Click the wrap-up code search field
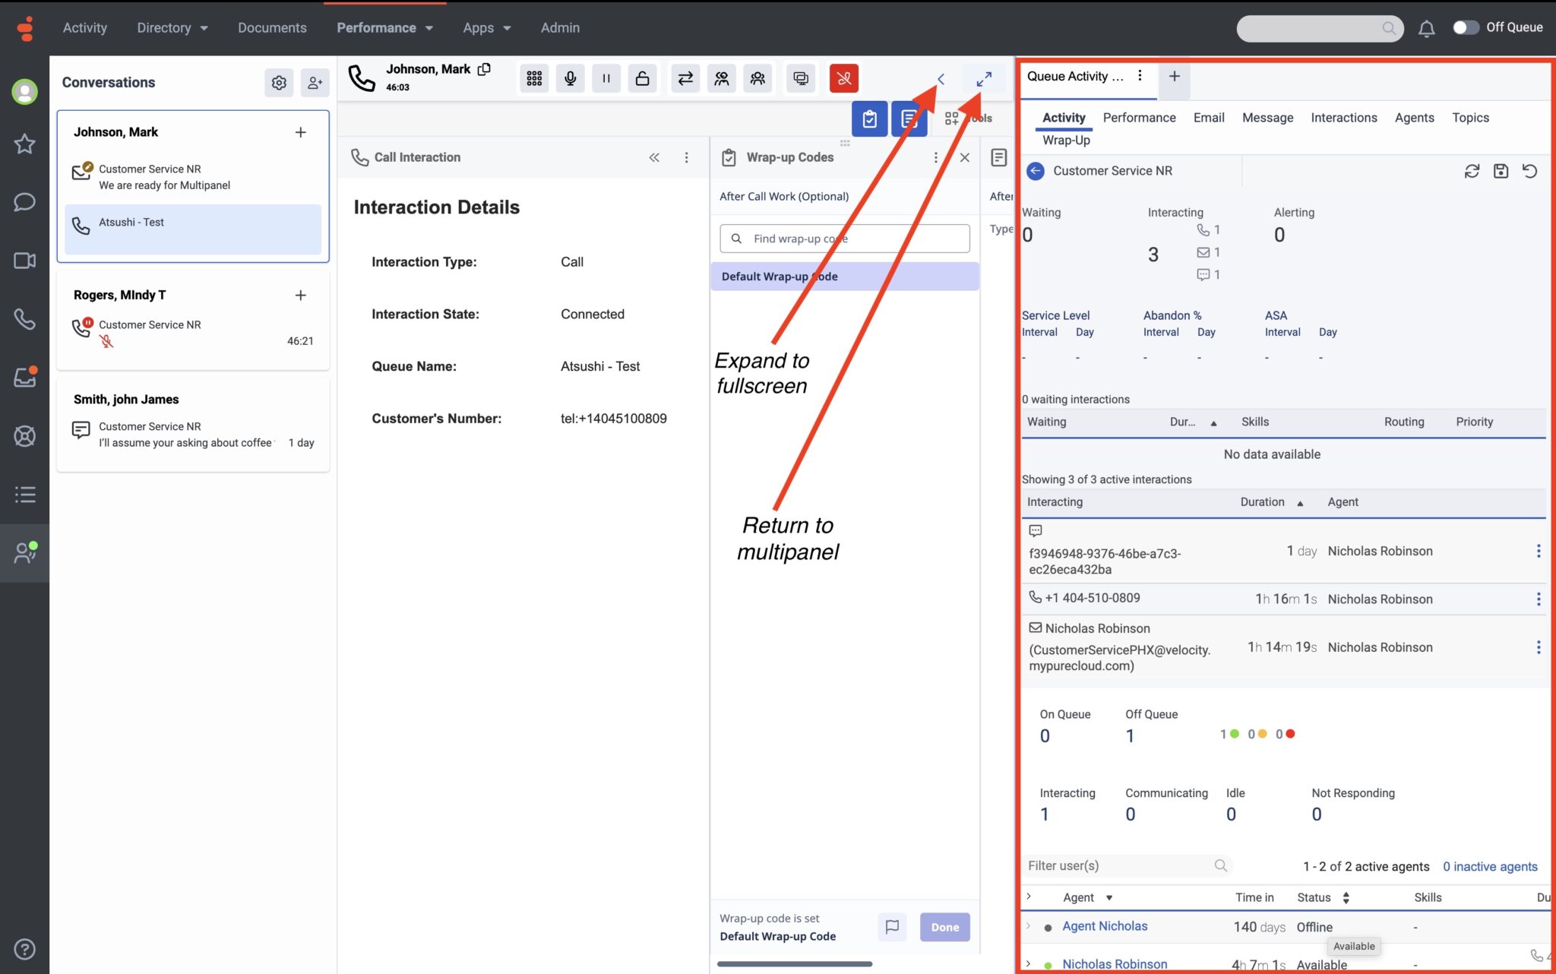The height and width of the screenshot is (974, 1556). 843,238
